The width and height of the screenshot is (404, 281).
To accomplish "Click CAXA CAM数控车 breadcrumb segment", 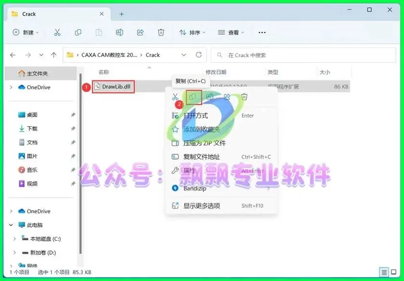I will 109,55.
